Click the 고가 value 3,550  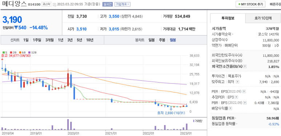tap(114, 16)
